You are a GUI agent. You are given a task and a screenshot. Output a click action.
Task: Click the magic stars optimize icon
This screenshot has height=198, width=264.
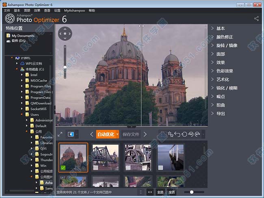171,134
